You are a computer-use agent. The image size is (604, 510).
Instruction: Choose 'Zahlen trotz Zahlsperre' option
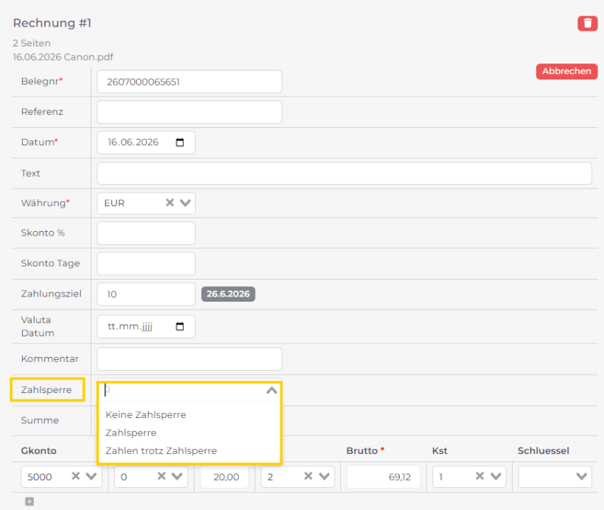161,450
